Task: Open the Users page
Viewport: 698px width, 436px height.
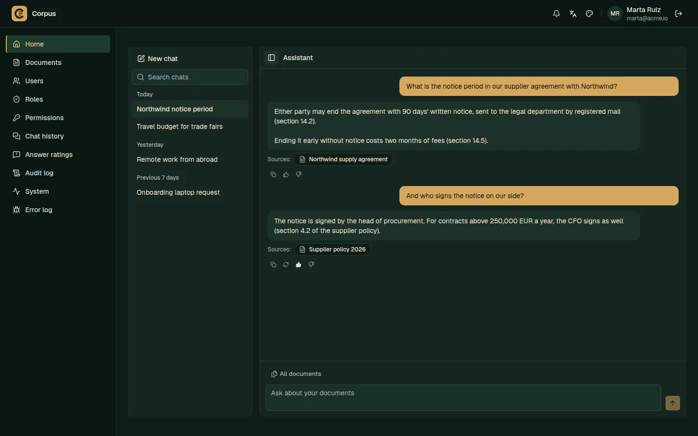Action: (58, 81)
